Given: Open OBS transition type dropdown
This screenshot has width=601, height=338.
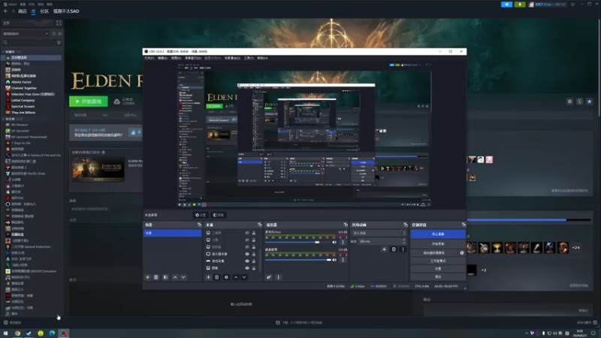Looking at the screenshot, I should [x=379, y=233].
